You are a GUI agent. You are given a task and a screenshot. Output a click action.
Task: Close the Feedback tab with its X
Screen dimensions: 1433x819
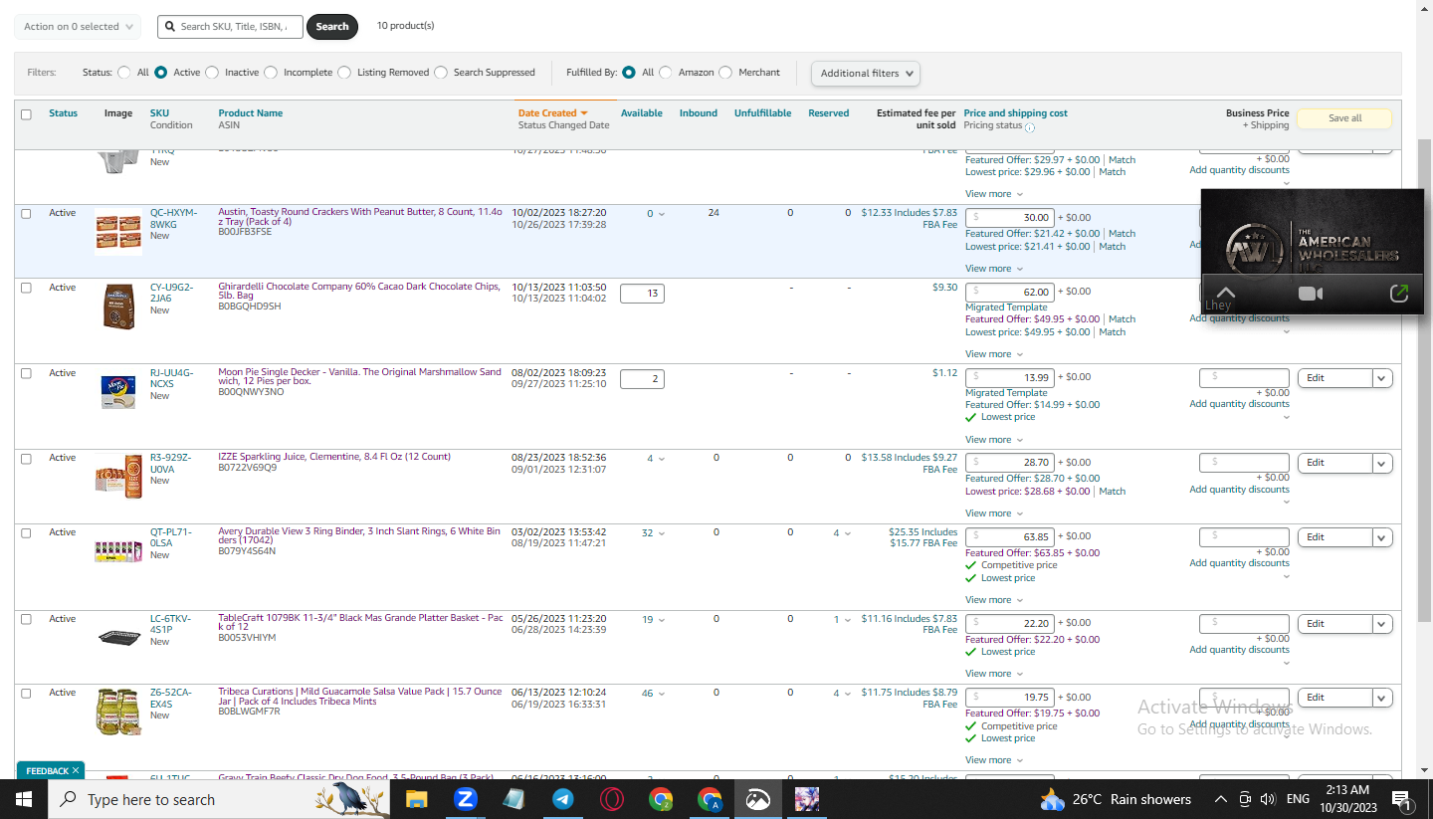[x=76, y=771]
